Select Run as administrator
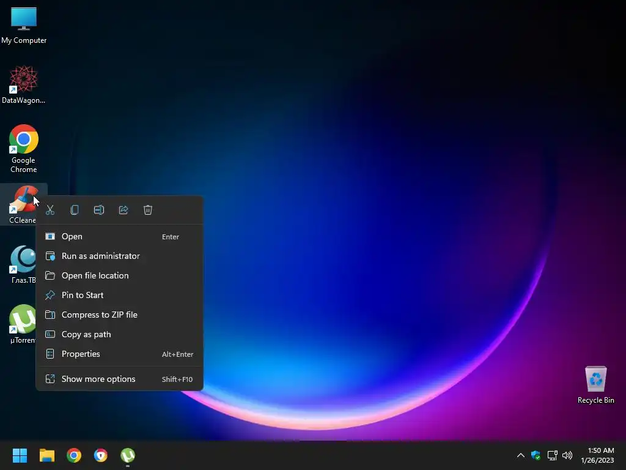 coord(119,256)
